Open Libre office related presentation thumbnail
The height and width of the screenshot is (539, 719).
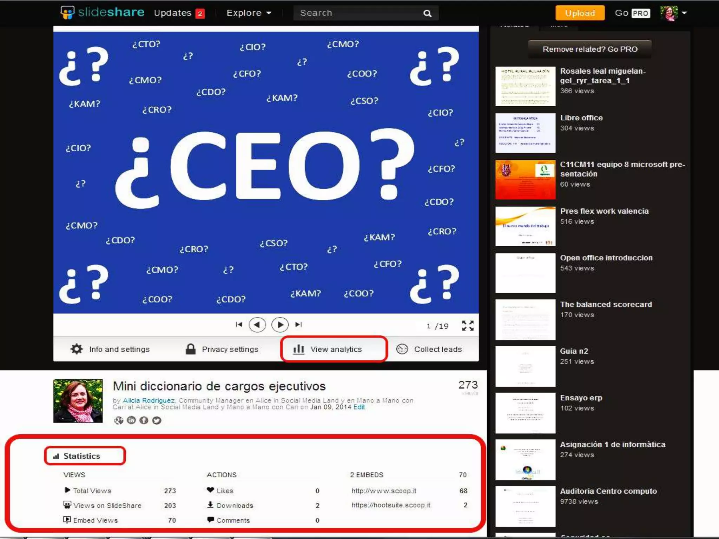525,133
